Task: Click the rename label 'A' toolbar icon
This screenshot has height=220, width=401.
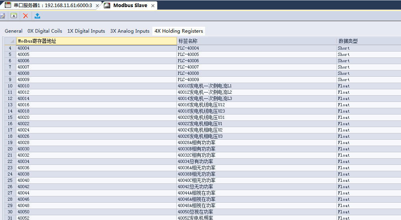Action: coord(14,16)
